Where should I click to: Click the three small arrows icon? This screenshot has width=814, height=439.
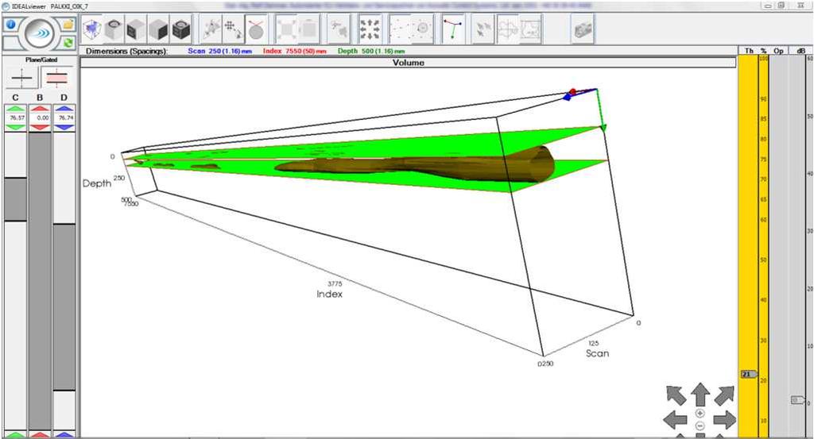tap(483, 29)
